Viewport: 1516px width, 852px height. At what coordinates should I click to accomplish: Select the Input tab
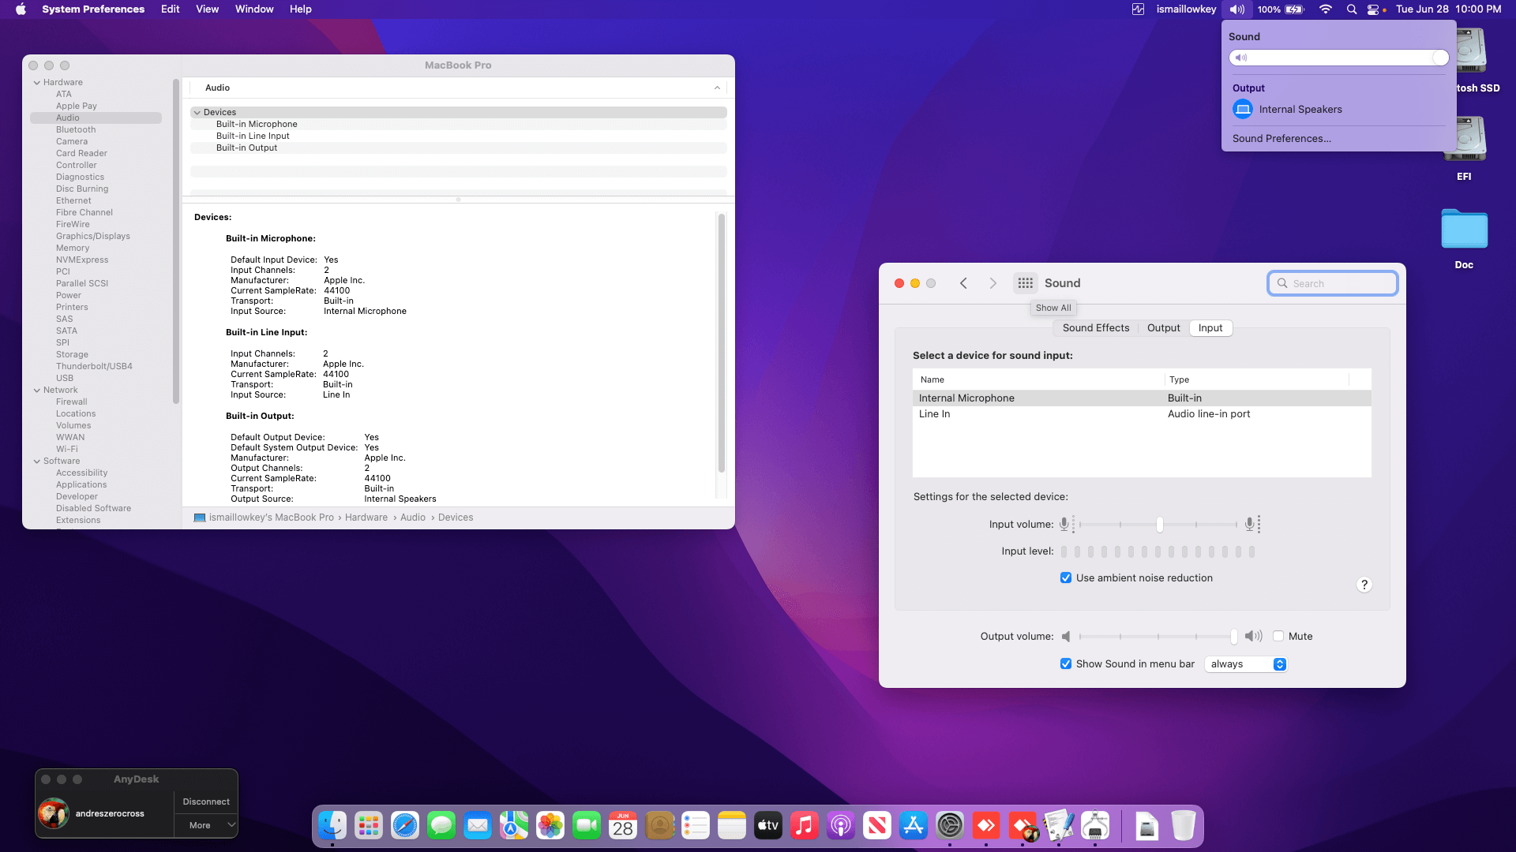[x=1210, y=328]
